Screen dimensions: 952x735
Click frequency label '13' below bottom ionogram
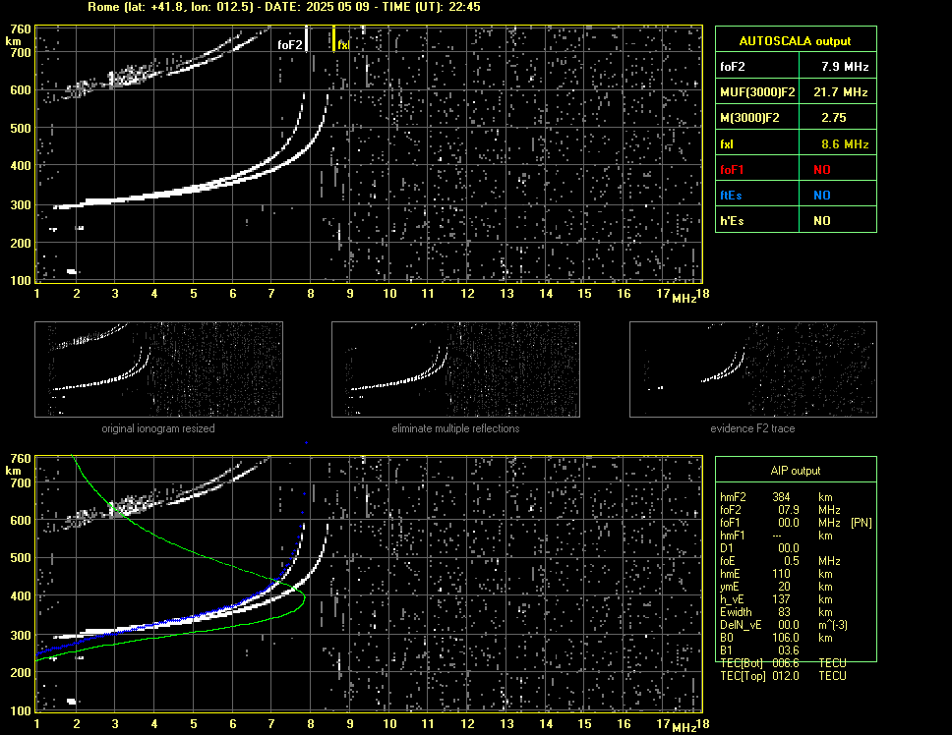506,723
